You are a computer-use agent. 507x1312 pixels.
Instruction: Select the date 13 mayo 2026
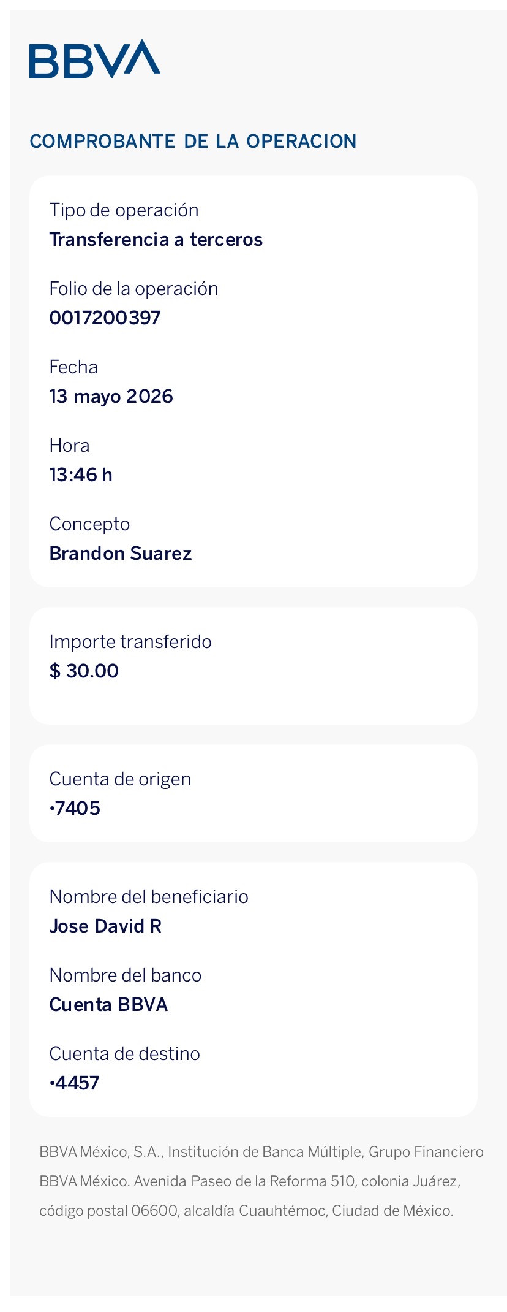[111, 397]
